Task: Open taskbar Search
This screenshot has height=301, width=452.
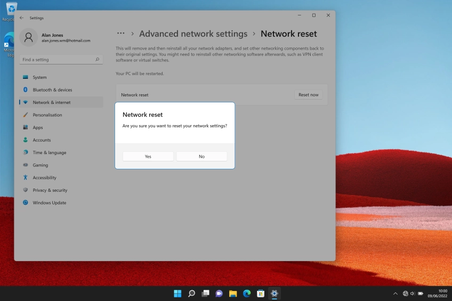Action: coord(191,294)
